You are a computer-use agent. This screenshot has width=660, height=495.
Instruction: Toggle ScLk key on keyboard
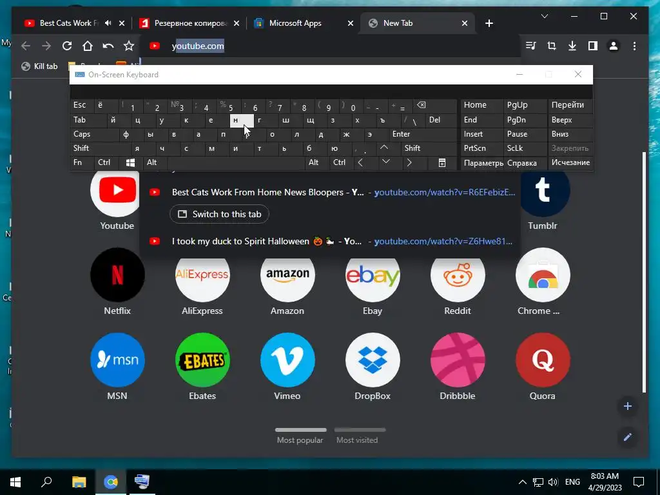pyautogui.click(x=525, y=148)
